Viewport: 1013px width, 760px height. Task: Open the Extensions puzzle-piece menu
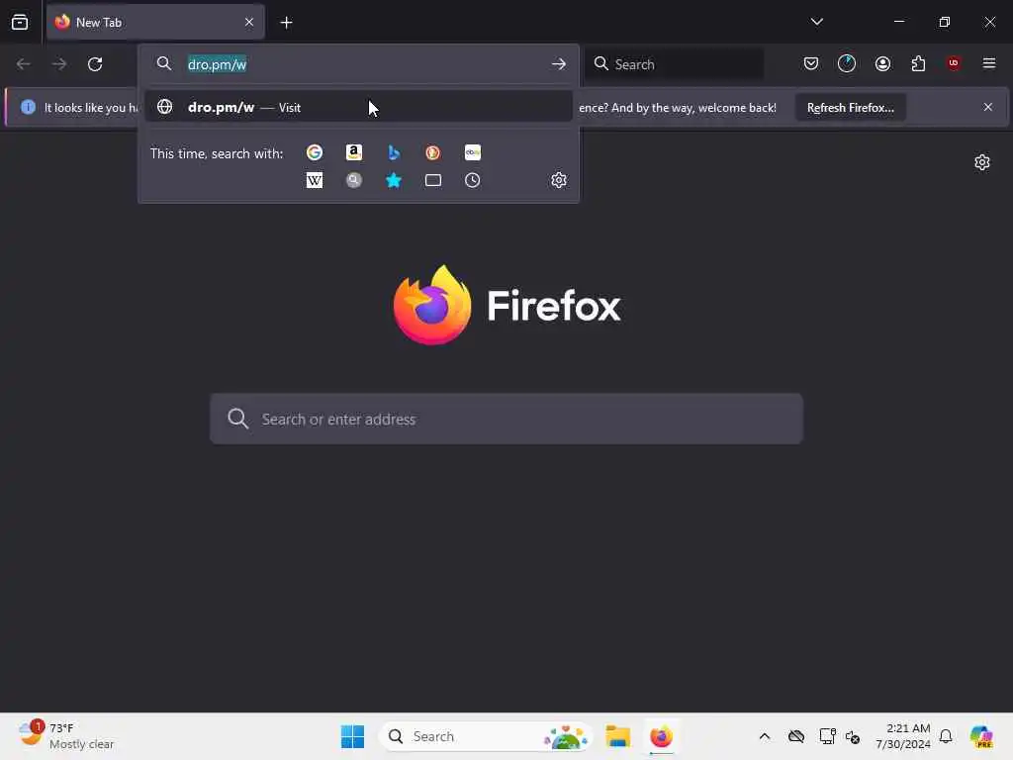pyautogui.click(x=918, y=63)
